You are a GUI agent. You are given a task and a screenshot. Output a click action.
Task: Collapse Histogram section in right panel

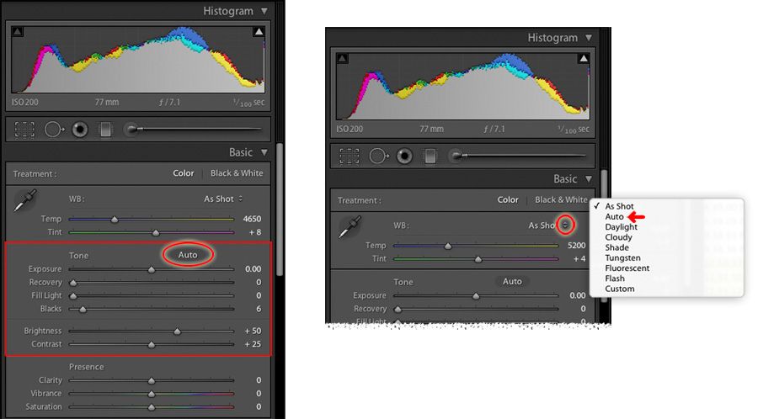click(589, 38)
